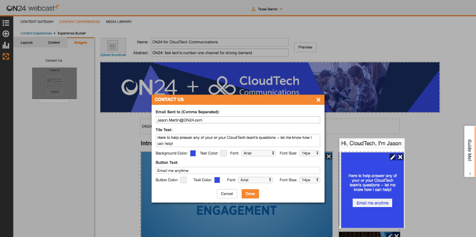
Task: Click the Button Text input field
Action: pos(237,170)
